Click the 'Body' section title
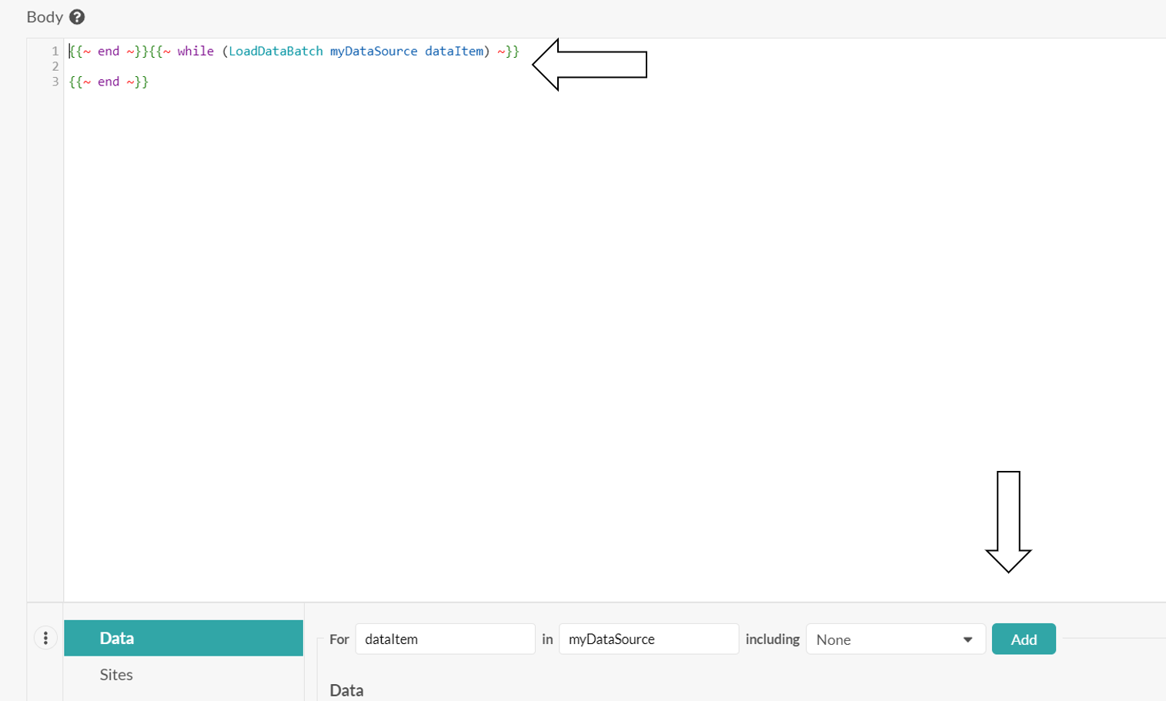Viewport: 1166px width, 701px height. [45, 16]
